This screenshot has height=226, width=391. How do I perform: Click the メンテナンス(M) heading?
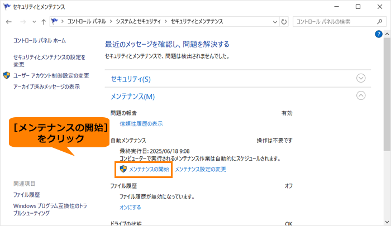[x=133, y=97]
